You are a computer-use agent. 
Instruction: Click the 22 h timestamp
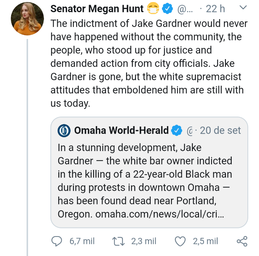tap(215, 9)
